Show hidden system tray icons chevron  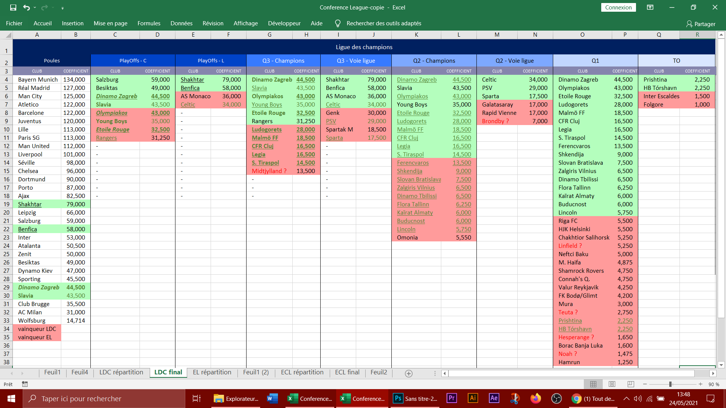[627, 399]
